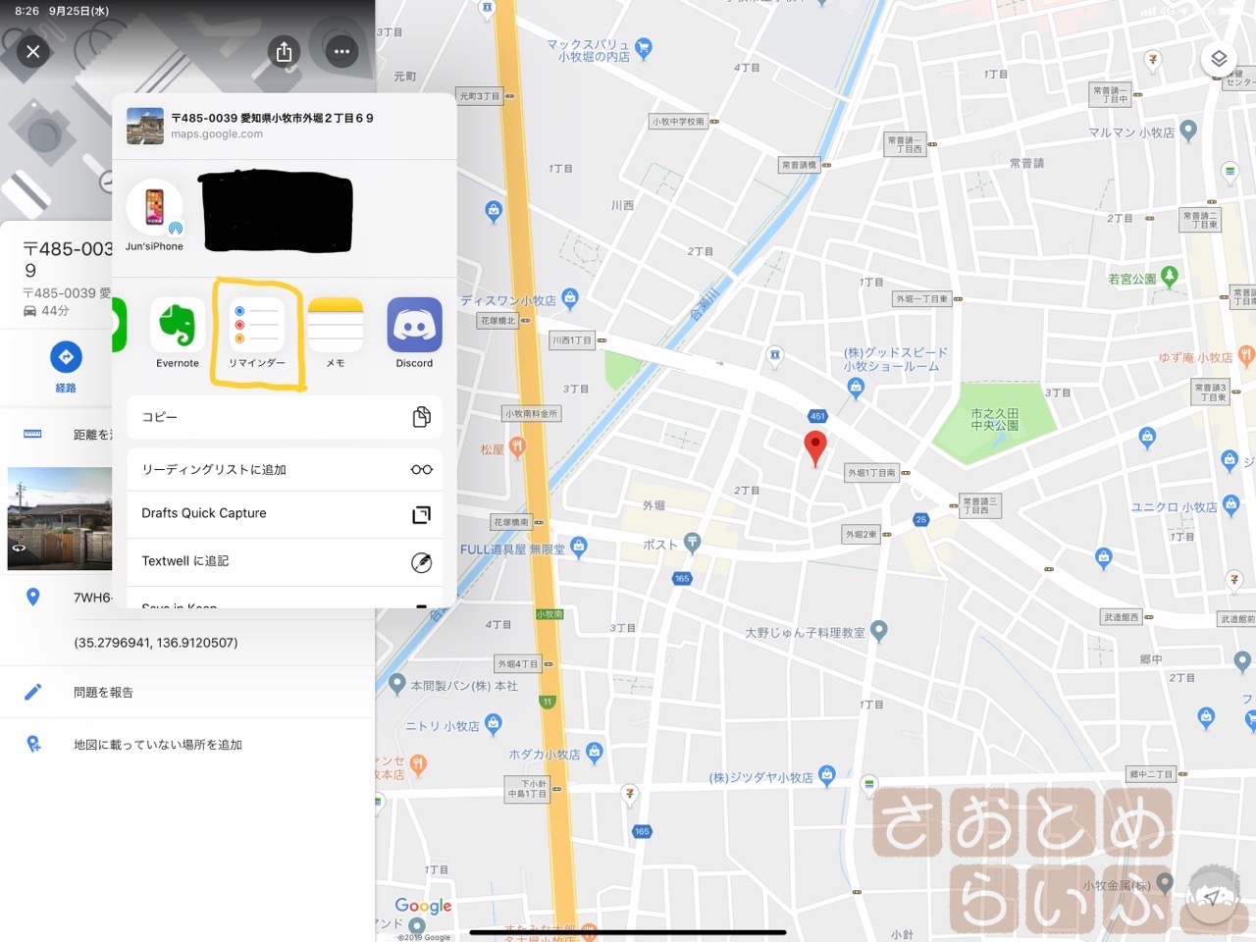1256x942 pixels.
Task: Tap the 外堀1丁目南 intersection label
Action: (x=872, y=473)
